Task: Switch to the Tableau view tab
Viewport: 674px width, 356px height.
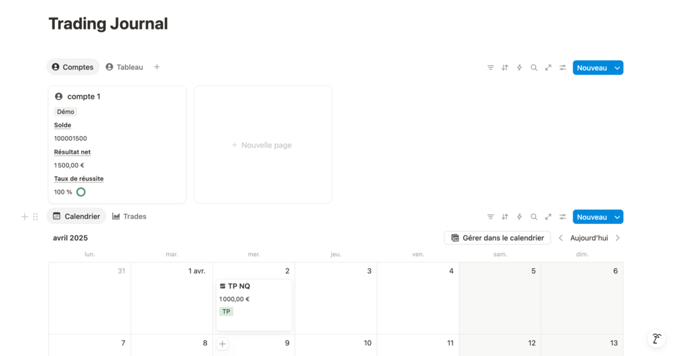Action: point(125,66)
